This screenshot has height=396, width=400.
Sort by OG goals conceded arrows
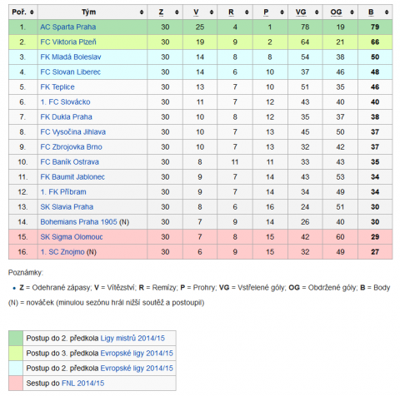pos(352,12)
